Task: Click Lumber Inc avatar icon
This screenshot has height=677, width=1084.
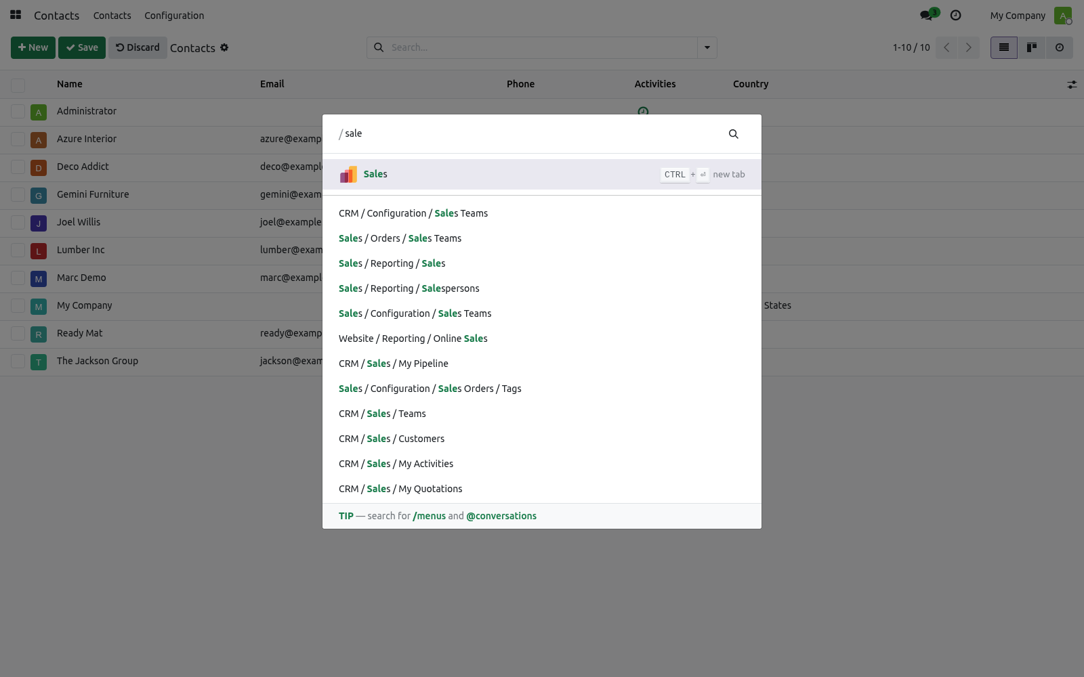Action: coord(39,251)
